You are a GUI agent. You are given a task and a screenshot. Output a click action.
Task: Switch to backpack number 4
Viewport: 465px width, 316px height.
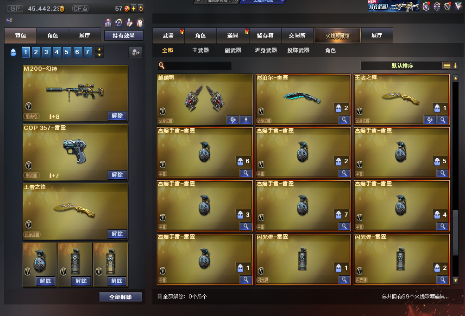tap(57, 52)
